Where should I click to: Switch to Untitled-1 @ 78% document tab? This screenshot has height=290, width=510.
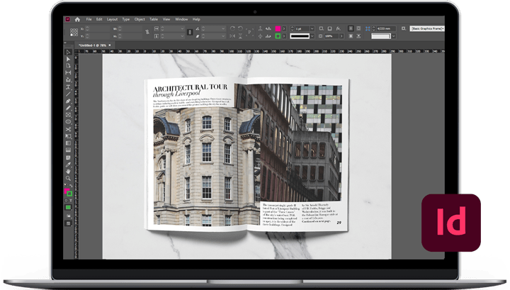click(92, 45)
